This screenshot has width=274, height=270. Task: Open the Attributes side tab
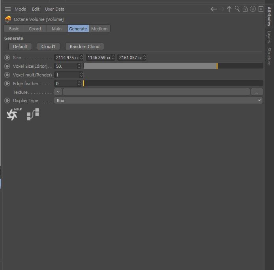tap(269, 16)
